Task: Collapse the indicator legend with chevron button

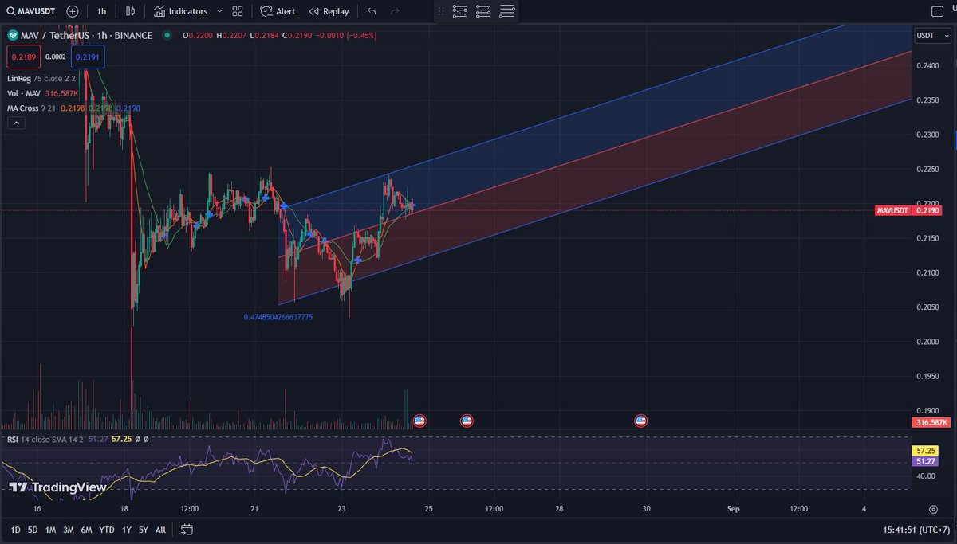Action: tap(15, 123)
